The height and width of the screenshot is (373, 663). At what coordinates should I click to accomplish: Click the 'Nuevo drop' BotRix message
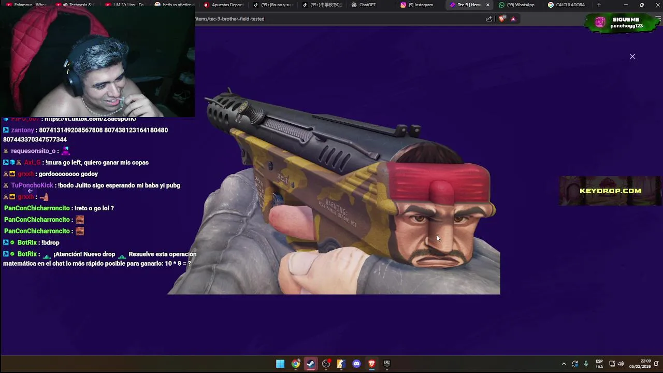point(100,259)
